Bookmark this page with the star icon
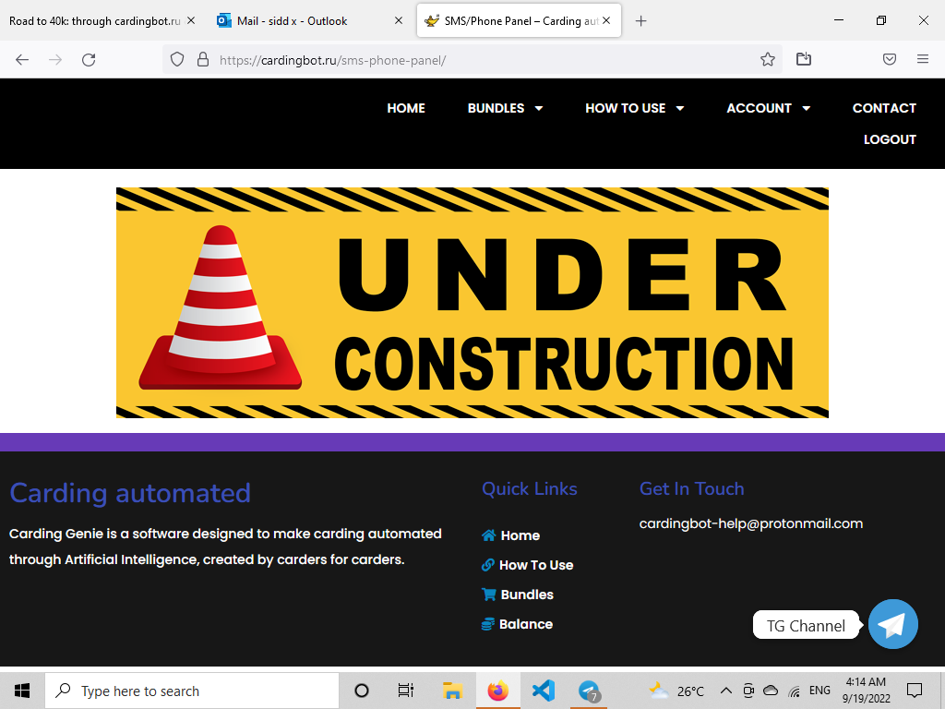Screen dimensions: 945x709 (x=767, y=59)
